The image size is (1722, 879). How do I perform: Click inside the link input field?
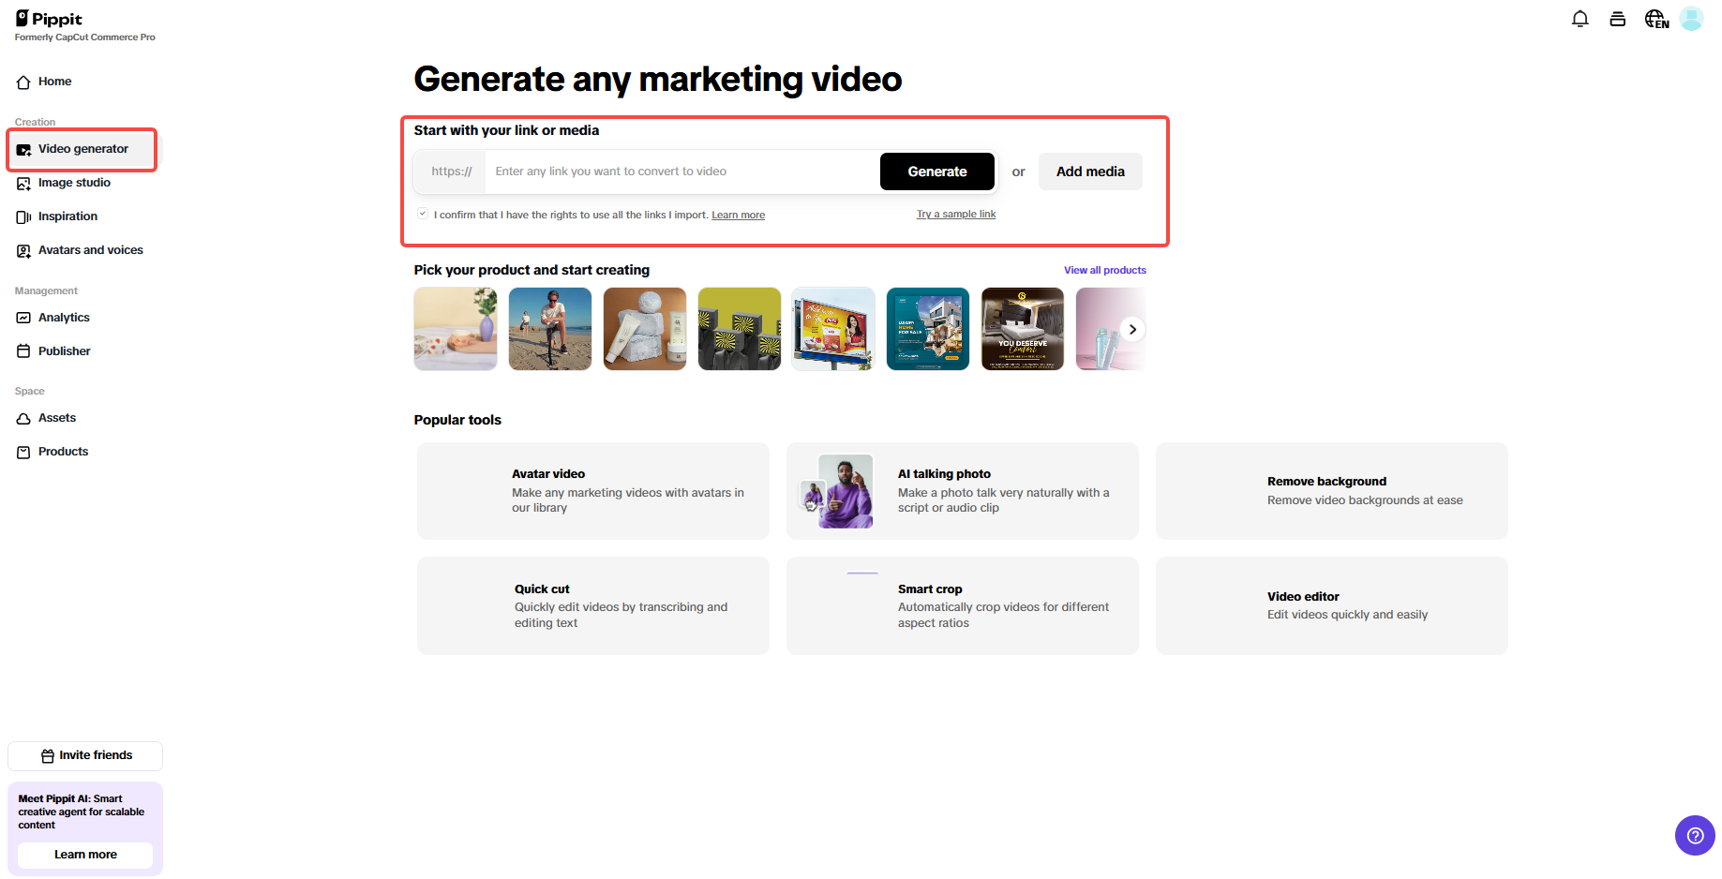(675, 171)
